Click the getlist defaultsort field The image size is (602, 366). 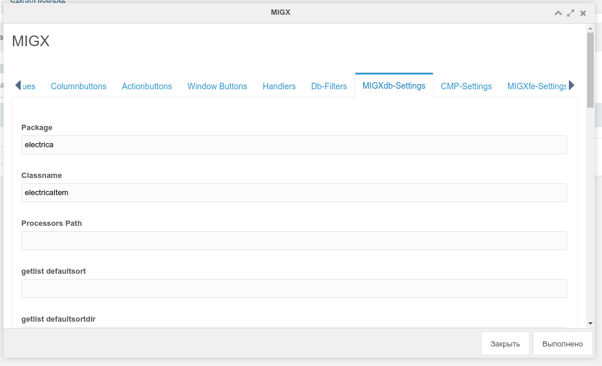click(294, 289)
